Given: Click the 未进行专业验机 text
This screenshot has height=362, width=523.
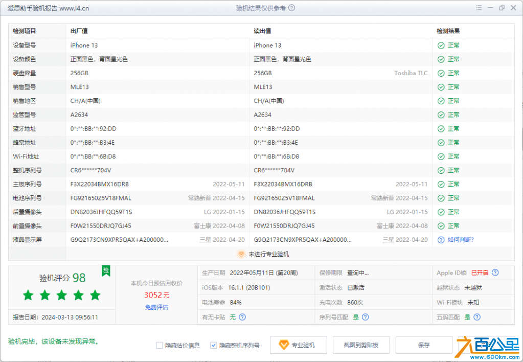Looking at the screenshot, I should coord(269,254).
